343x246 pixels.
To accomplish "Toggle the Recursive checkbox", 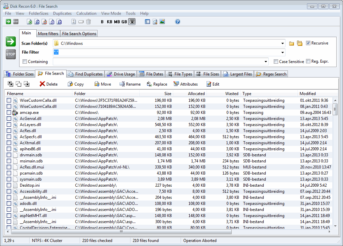I will click(308, 43).
